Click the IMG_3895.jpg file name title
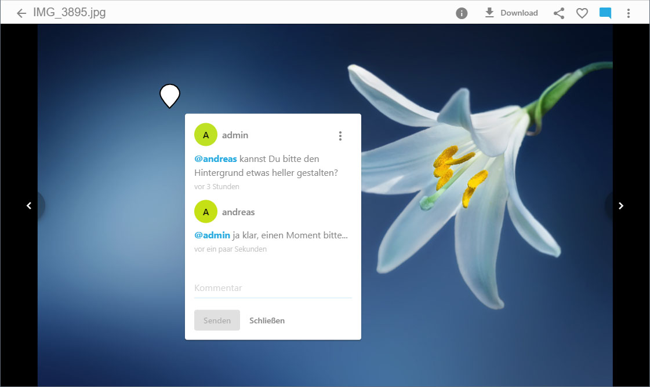The image size is (650, 387). click(x=70, y=13)
